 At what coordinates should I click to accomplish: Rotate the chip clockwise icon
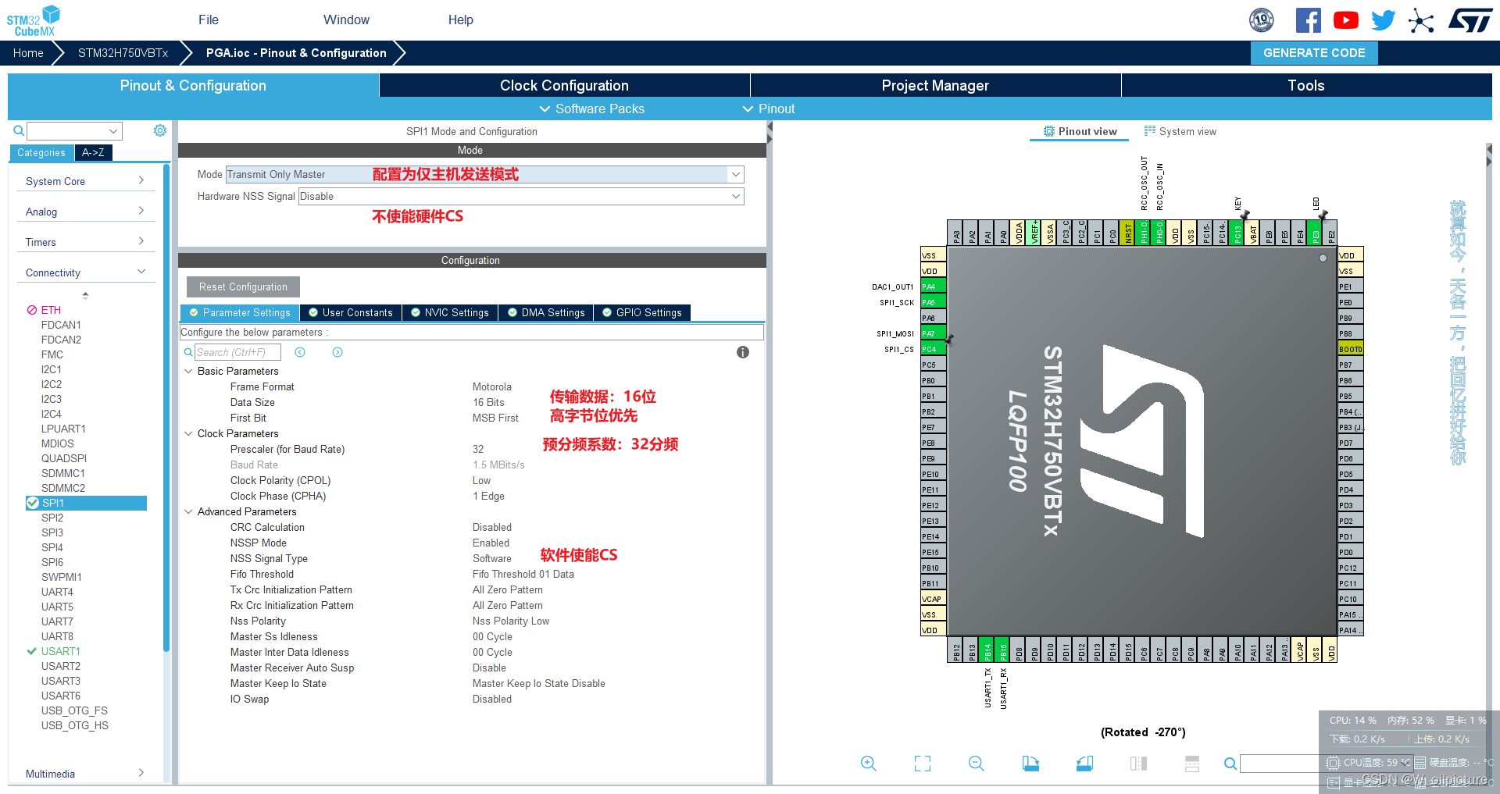(x=1030, y=764)
